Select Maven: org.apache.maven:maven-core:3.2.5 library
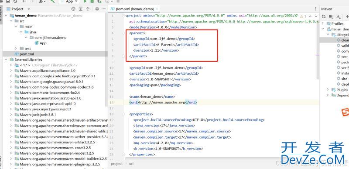Image resolution: width=349 pixels, height=169 pixels. [x=55, y=147]
